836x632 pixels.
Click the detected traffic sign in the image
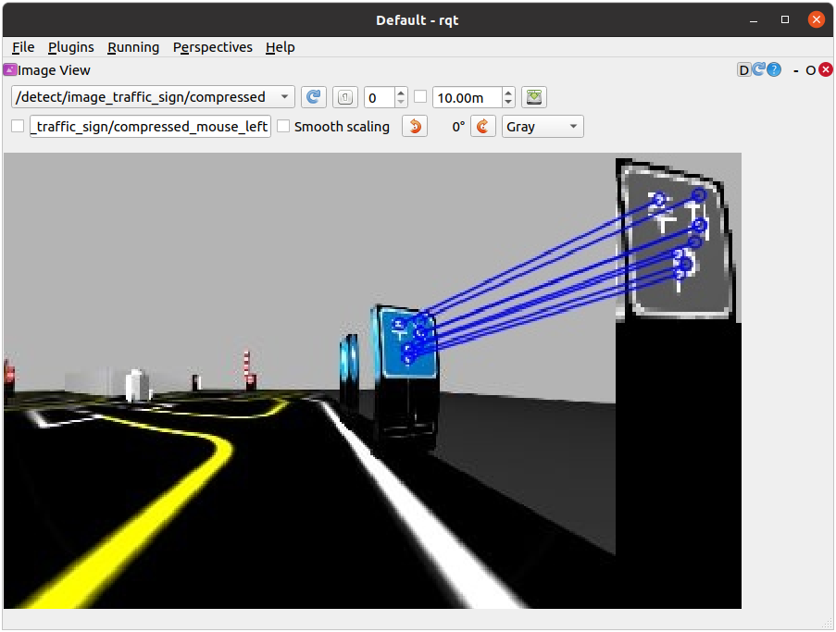point(407,342)
